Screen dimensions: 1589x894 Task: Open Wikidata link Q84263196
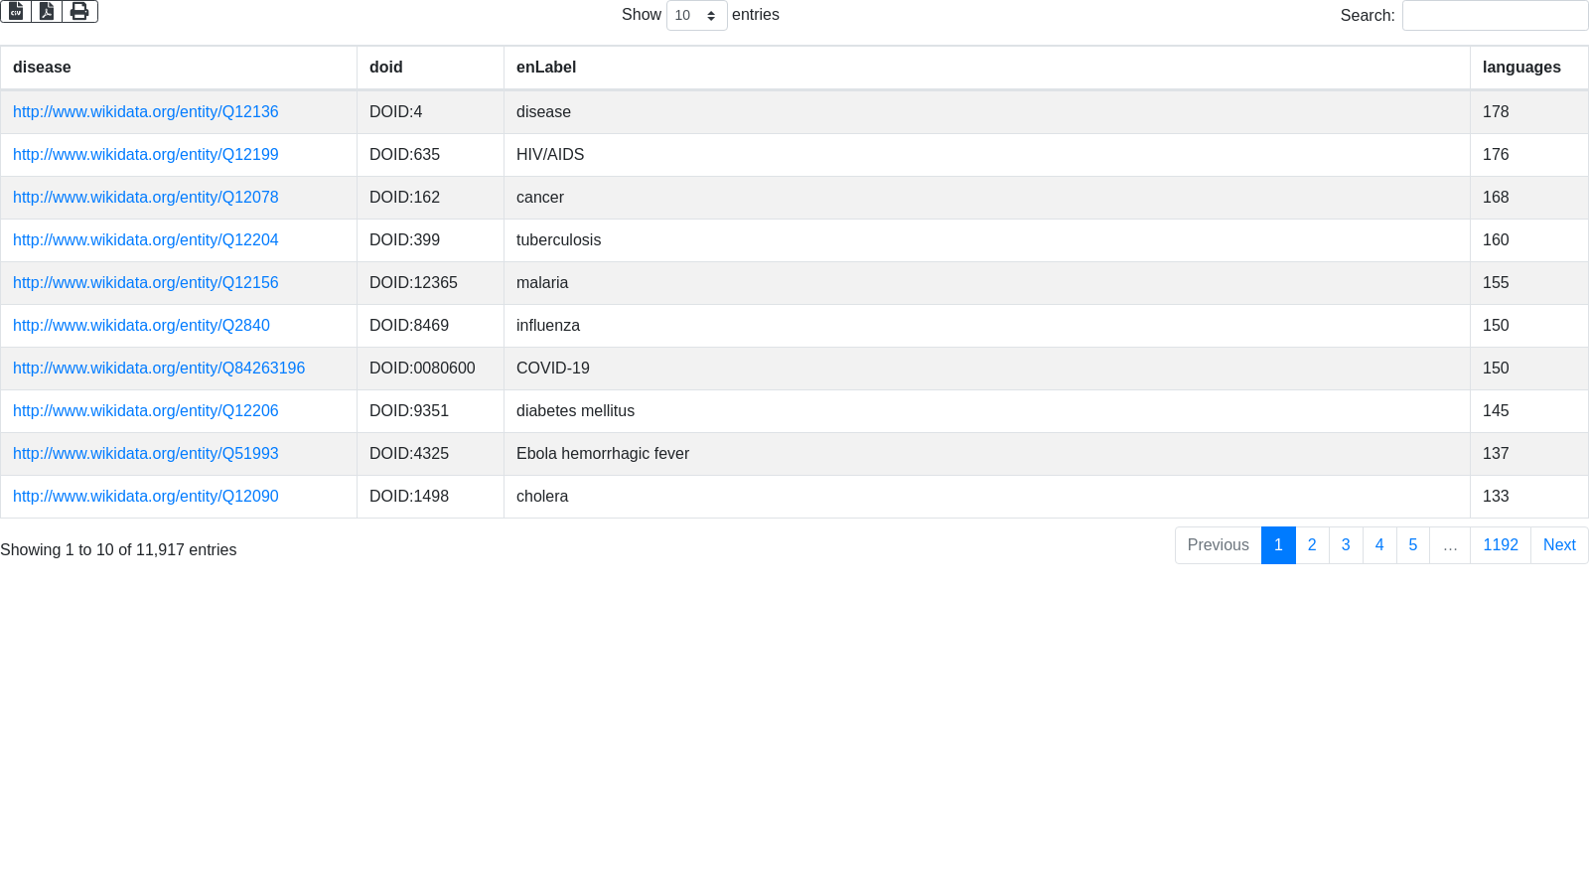coord(159,369)
